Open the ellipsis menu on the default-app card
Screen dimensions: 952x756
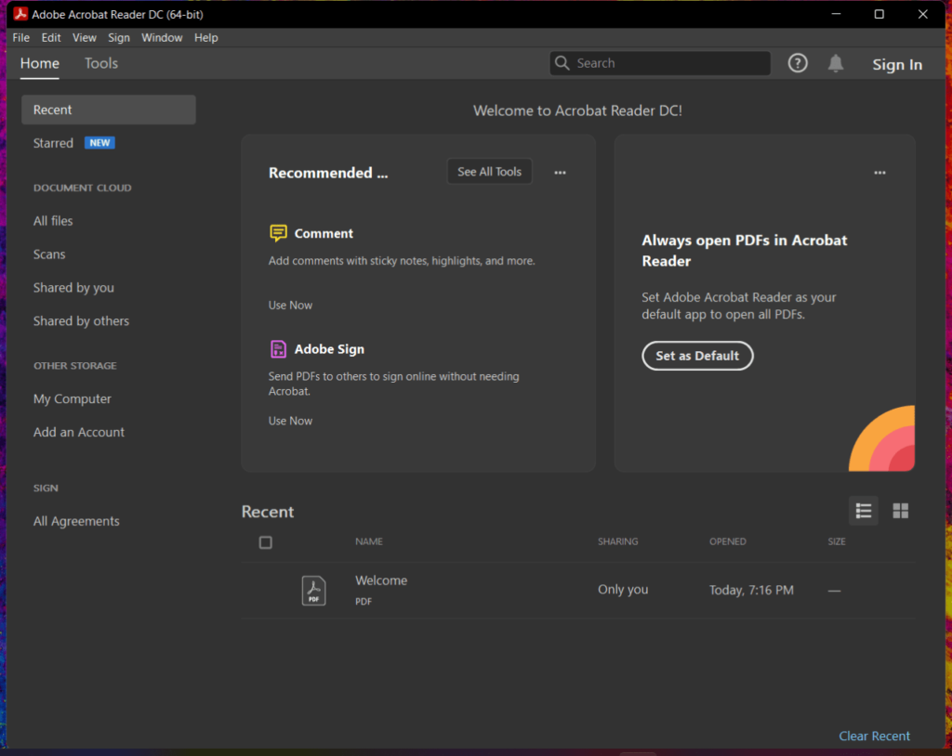tap(879, 172)
